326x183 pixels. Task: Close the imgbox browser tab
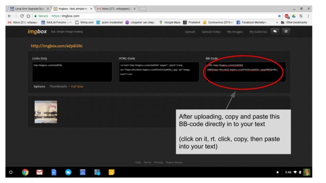[x=91, y=9]
